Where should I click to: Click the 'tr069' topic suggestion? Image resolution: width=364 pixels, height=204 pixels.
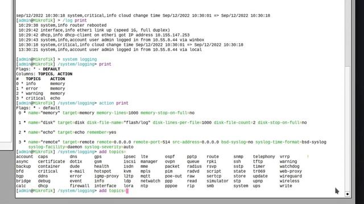tap(259, 171)
